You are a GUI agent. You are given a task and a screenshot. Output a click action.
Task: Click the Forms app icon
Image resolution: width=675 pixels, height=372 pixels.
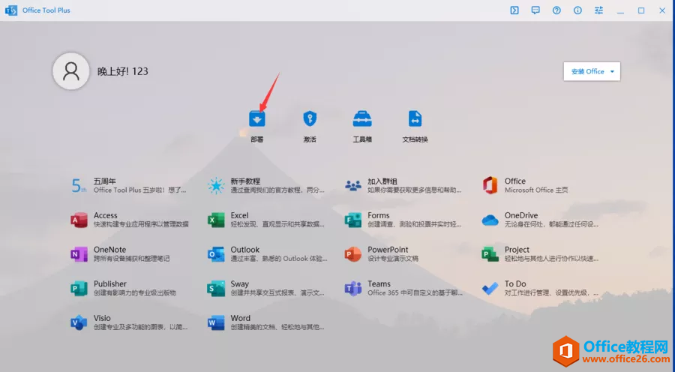(x=353, y=220)
